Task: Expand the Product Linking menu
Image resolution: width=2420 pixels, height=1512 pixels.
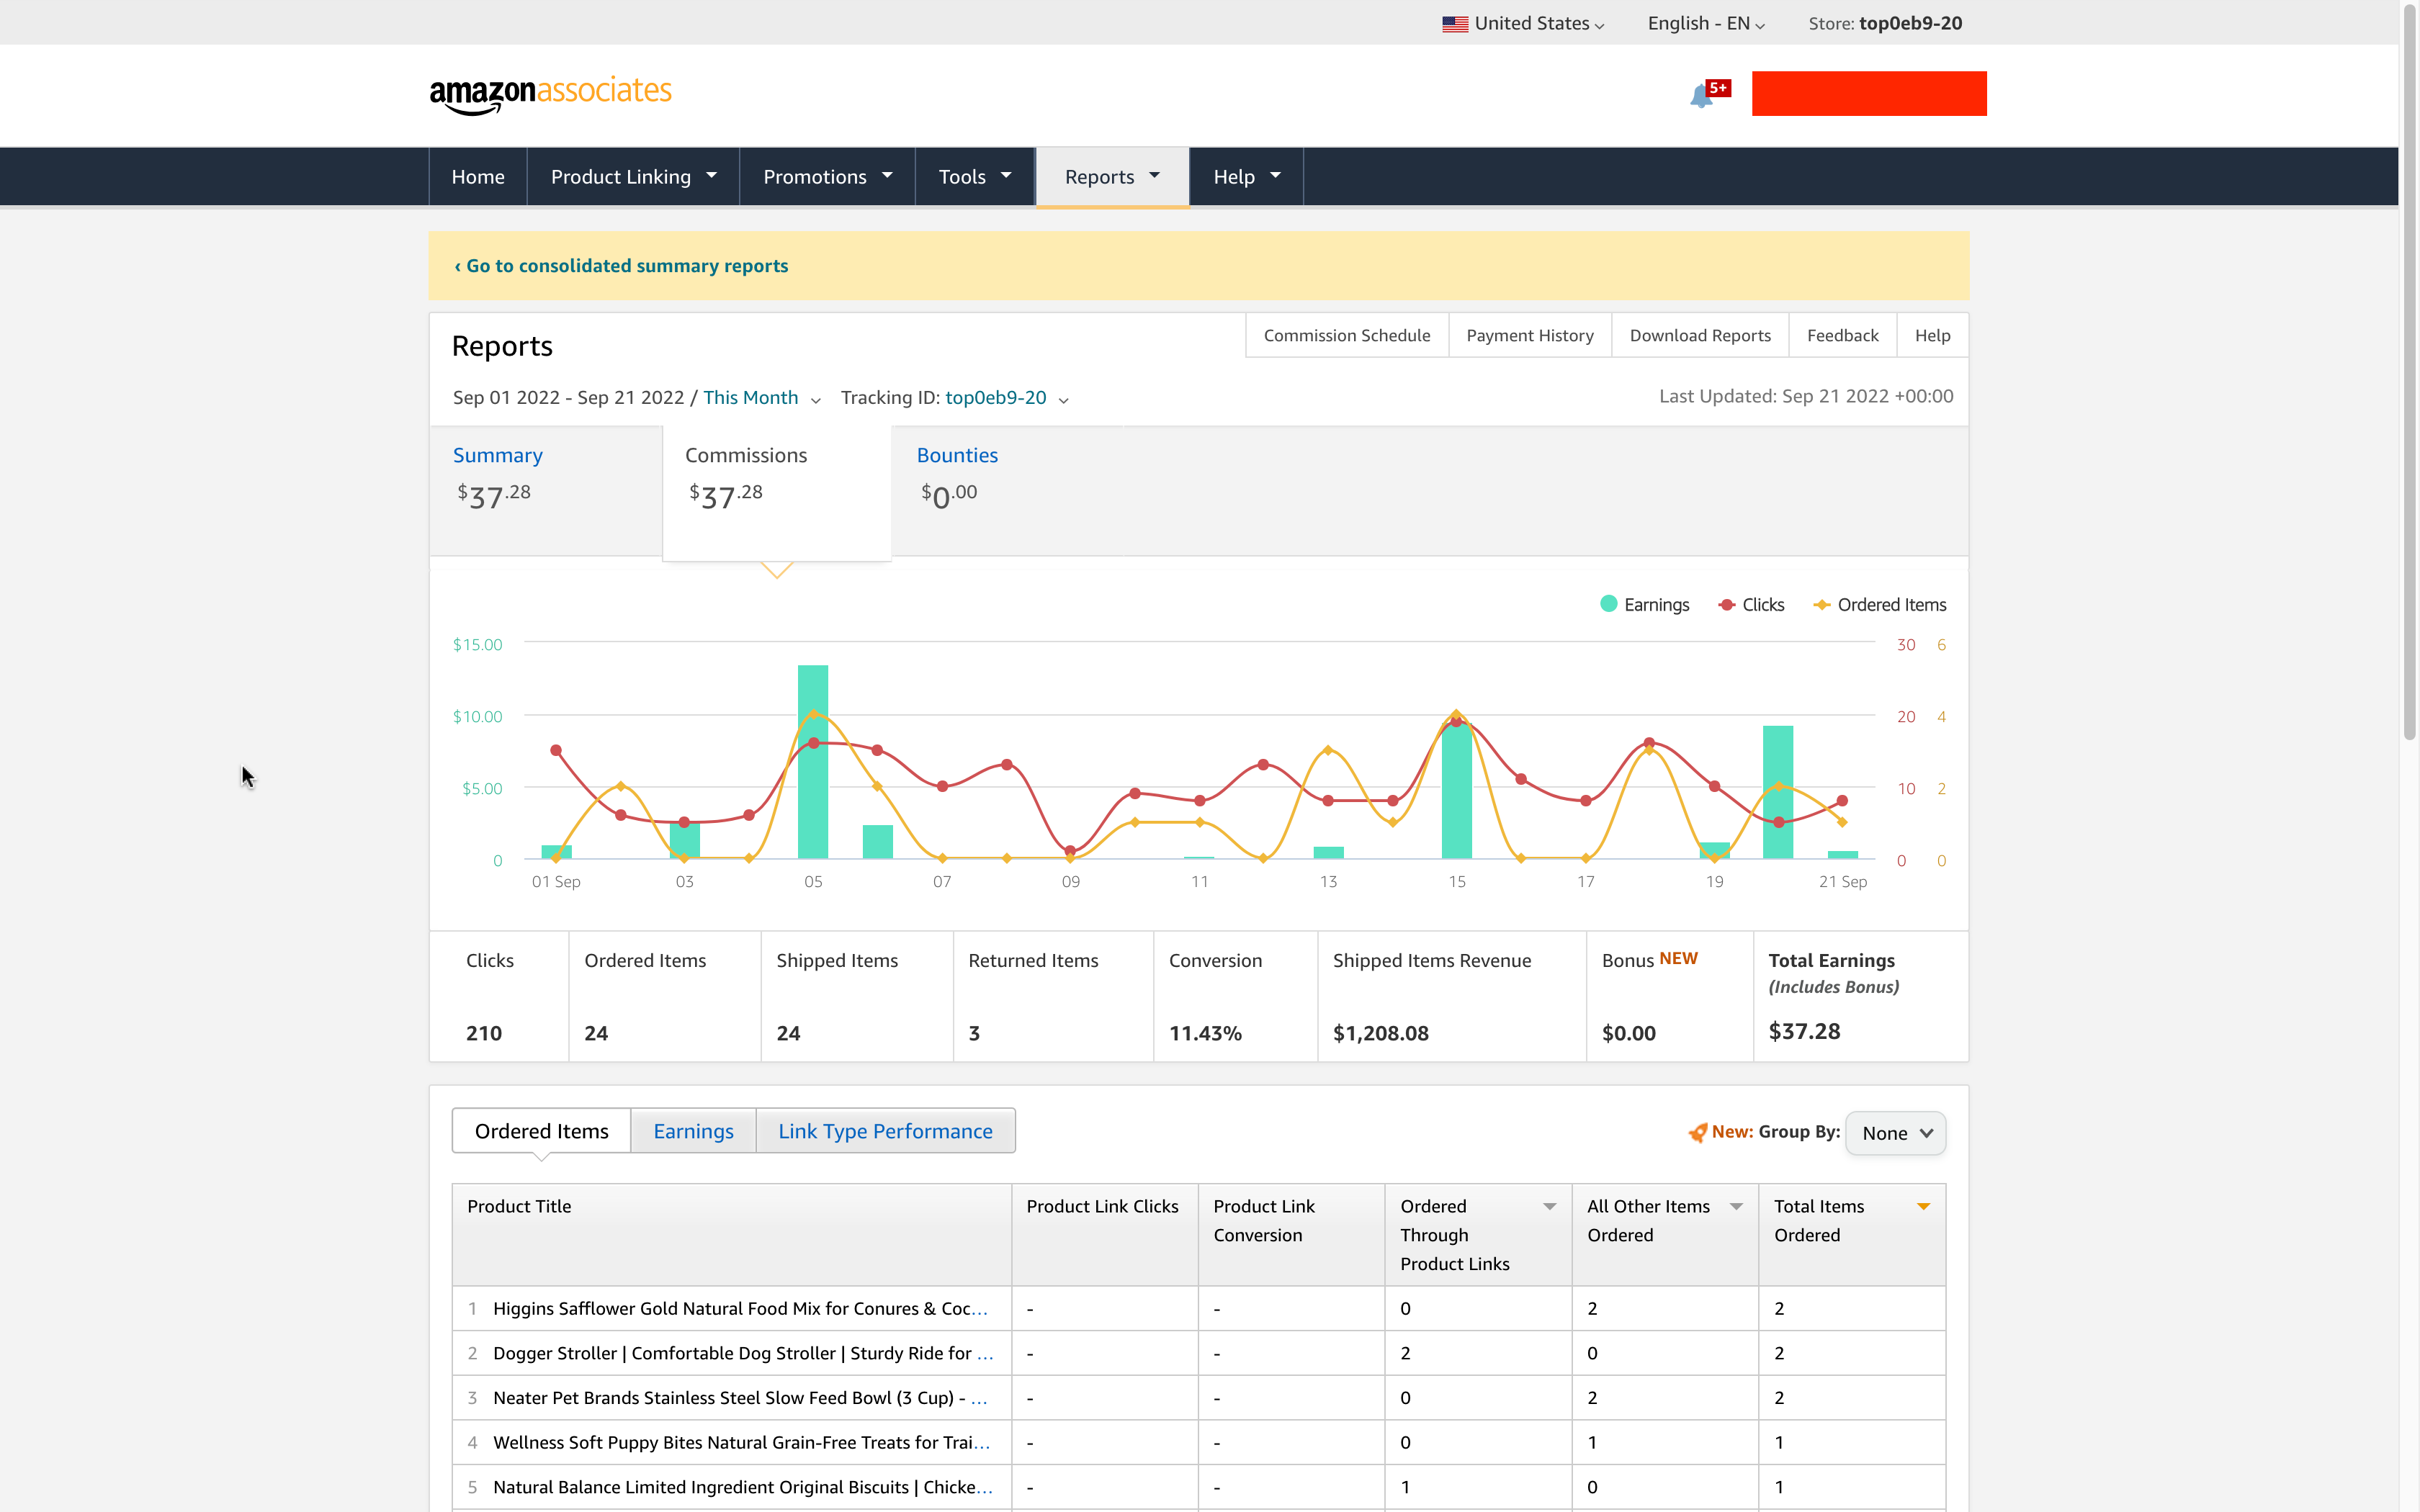Action: 633,177
